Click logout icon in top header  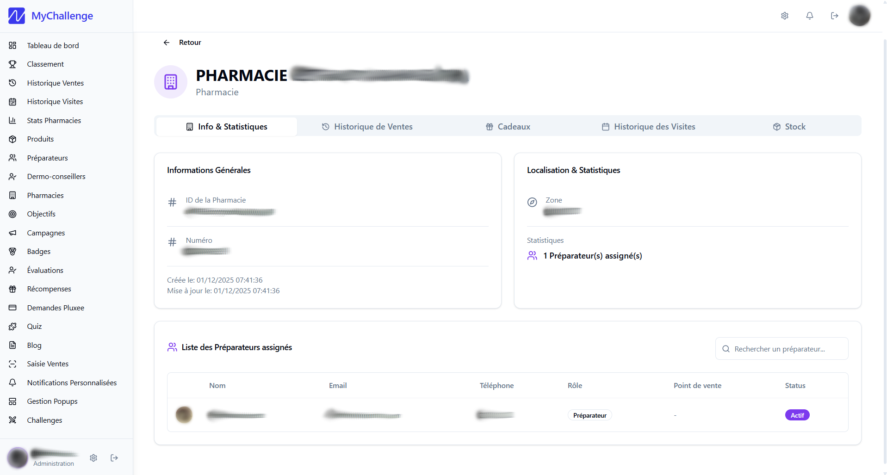click(835, 16)
